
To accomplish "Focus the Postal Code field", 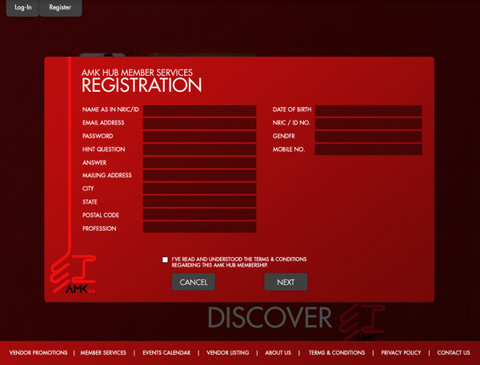I will pos(199,214).
